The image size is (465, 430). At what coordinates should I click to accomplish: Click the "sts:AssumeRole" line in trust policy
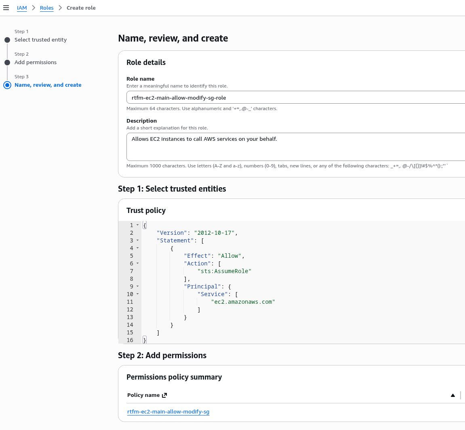click(x=224, y=271)
